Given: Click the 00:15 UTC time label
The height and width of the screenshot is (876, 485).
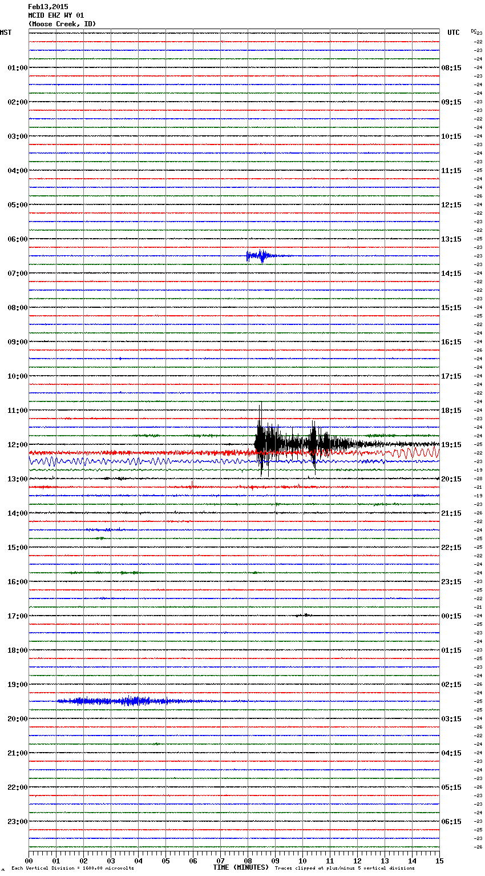Looking at the screenshot, I should [x=451, y=616].
